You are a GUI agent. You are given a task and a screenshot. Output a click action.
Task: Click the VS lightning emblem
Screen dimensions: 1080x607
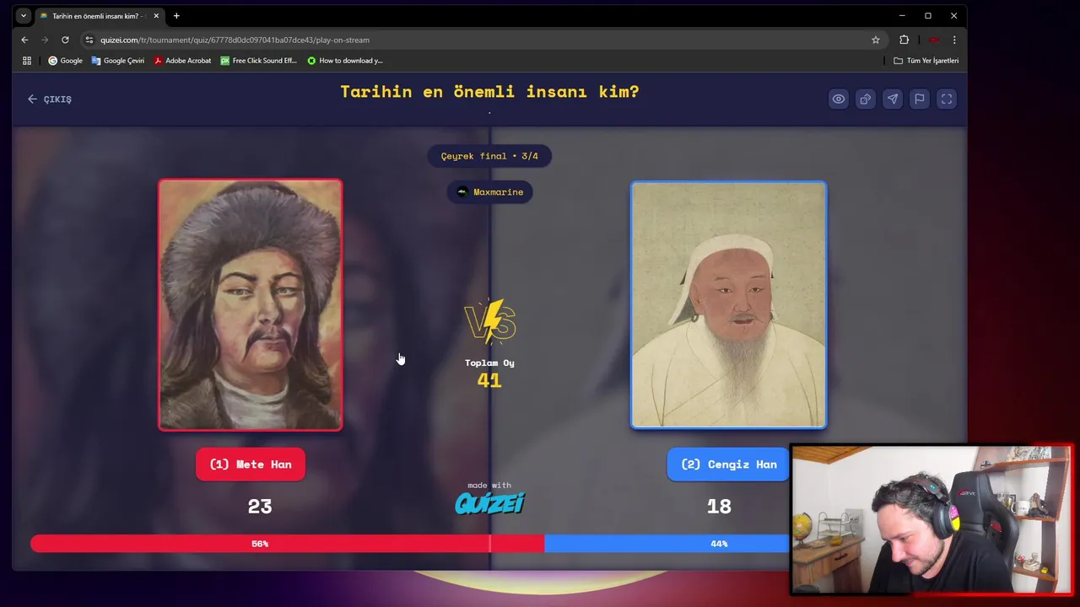[489, 321]
